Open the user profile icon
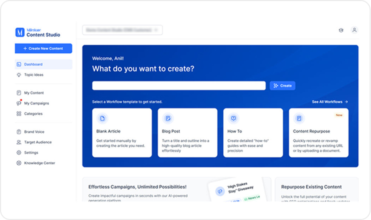The image size is (371, 220). 354,30
